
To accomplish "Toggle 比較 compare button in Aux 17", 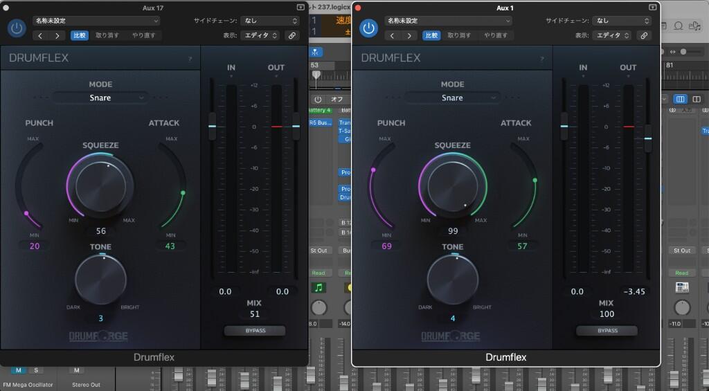I will 80,35.
